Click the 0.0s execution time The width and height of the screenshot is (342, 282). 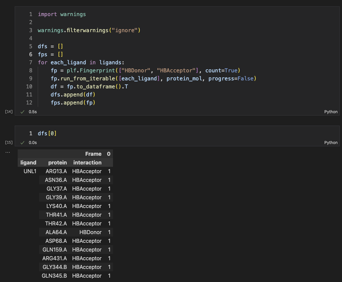click(x=33, y=143)
